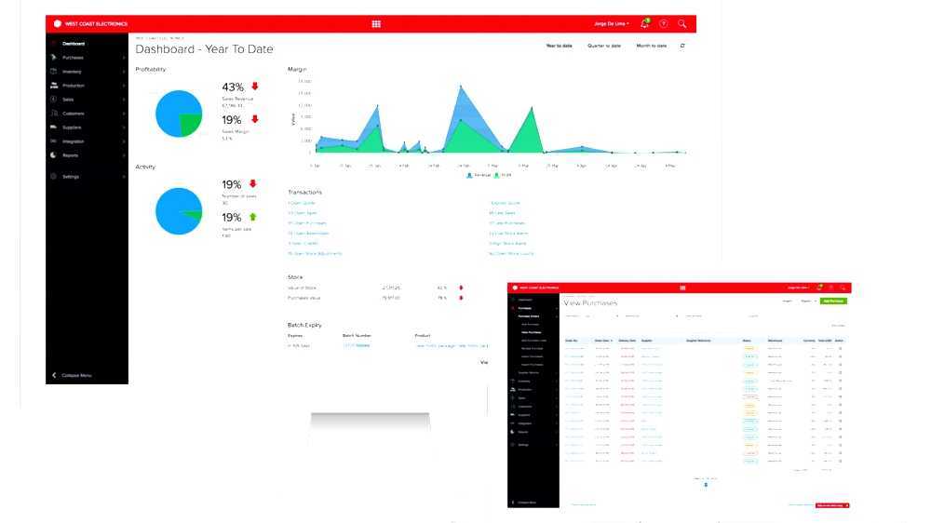
Task: Collapse Menu in the View Purchases window sidebar
Action: pyautogui.click(x=525, y=503)
